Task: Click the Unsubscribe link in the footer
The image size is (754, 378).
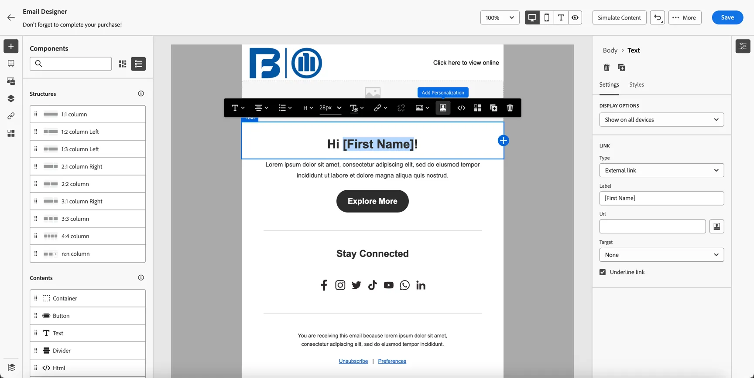Action: [x=353, y=361]
